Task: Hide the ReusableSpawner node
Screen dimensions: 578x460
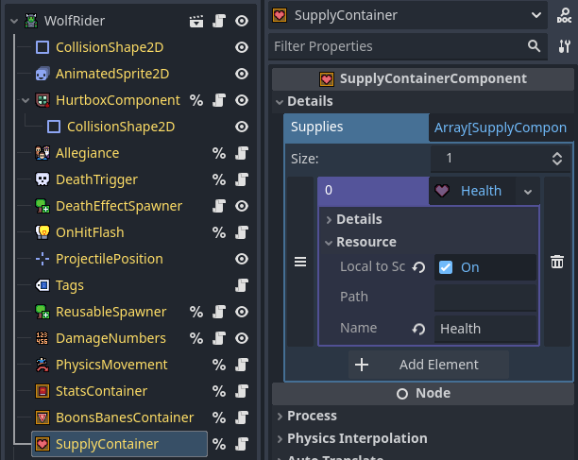Action: click(242, 312)
